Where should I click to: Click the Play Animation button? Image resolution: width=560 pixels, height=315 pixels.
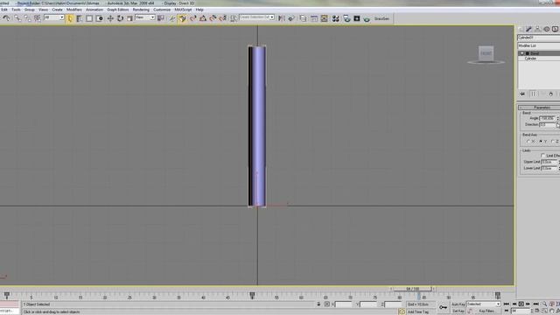tap(521, 304)
